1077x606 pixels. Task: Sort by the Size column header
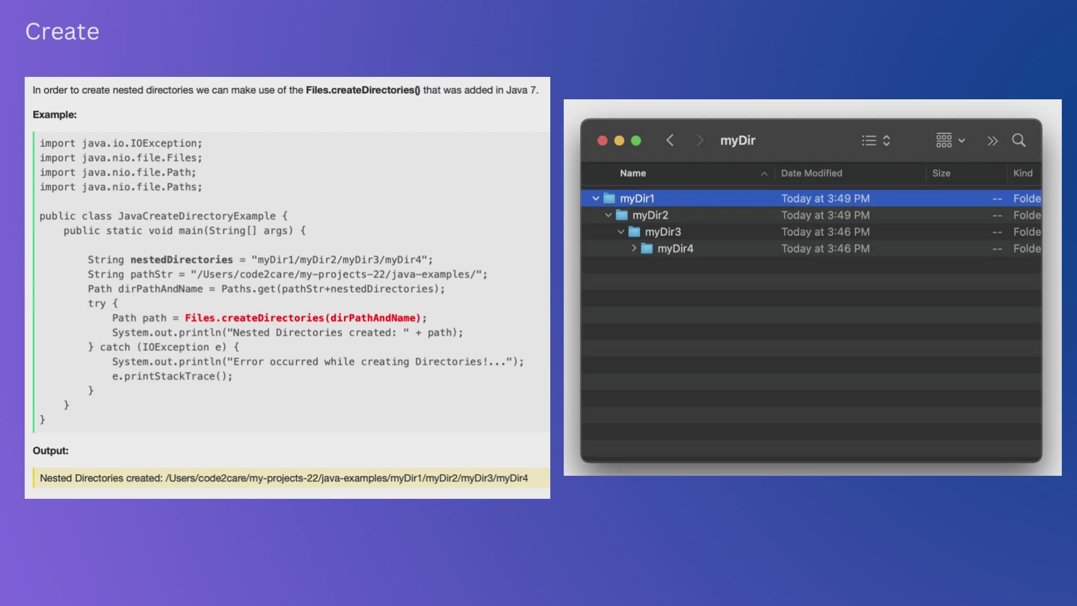click(x=941, y=173)
